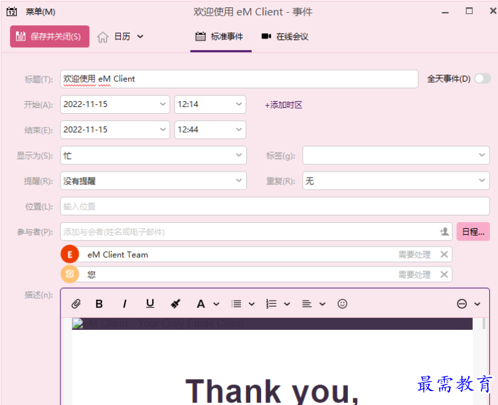Remove attendee 您
This screenshot has height=405, width=498.
tap(444, 274)
